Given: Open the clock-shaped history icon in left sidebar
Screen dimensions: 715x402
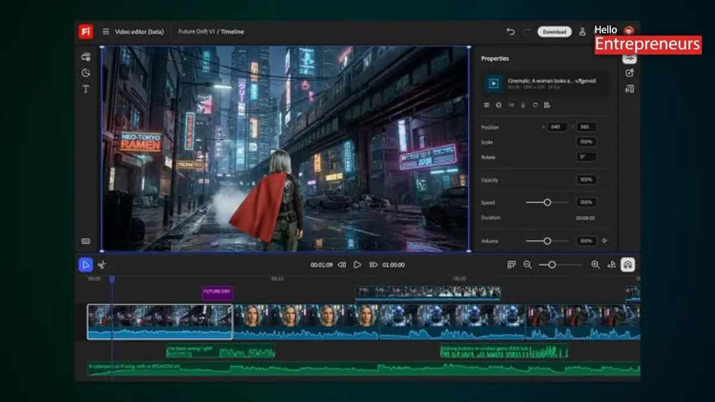Looking at the screenshot, I should [86, 73].
